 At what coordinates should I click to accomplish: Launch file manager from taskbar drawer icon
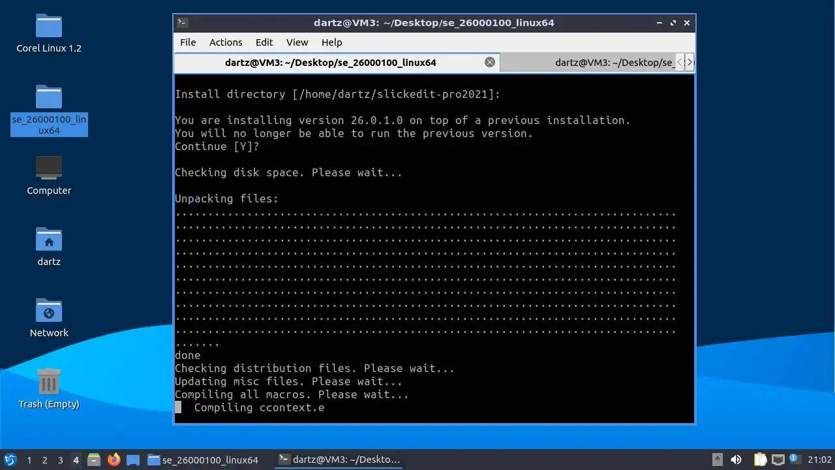pyautogui.click(x=94, y=460)
